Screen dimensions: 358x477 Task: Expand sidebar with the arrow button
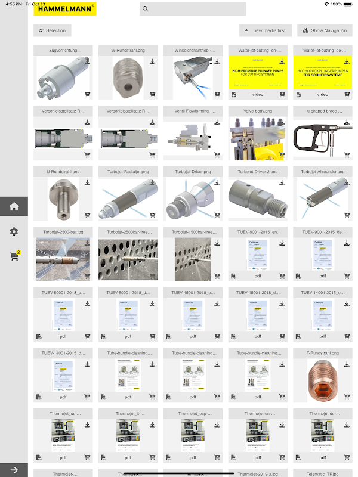click(14, 470)
